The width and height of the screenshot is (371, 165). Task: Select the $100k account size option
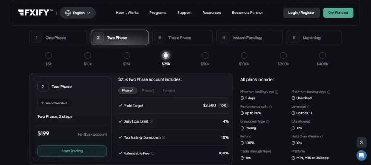tap(244, 55)
